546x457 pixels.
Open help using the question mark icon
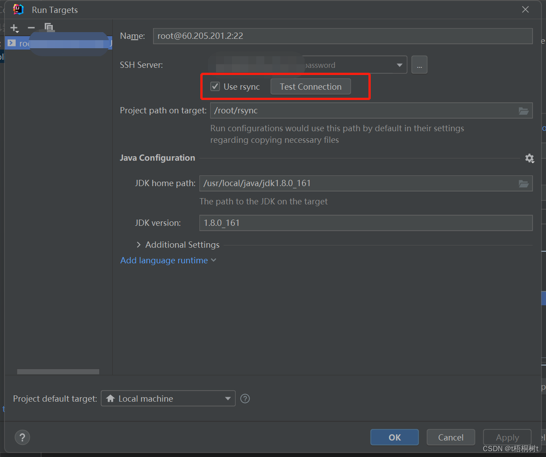22,437
